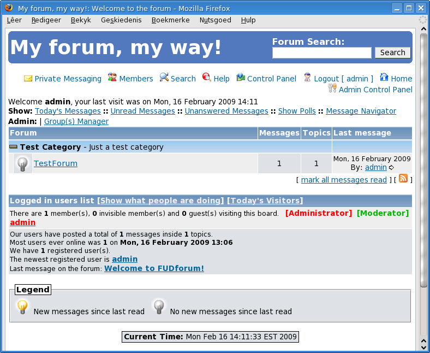This screenshot has width=430, height=353.
Task: Open the Geskiedenis menu
Action: pyautogui.click(x=121, y=20)
